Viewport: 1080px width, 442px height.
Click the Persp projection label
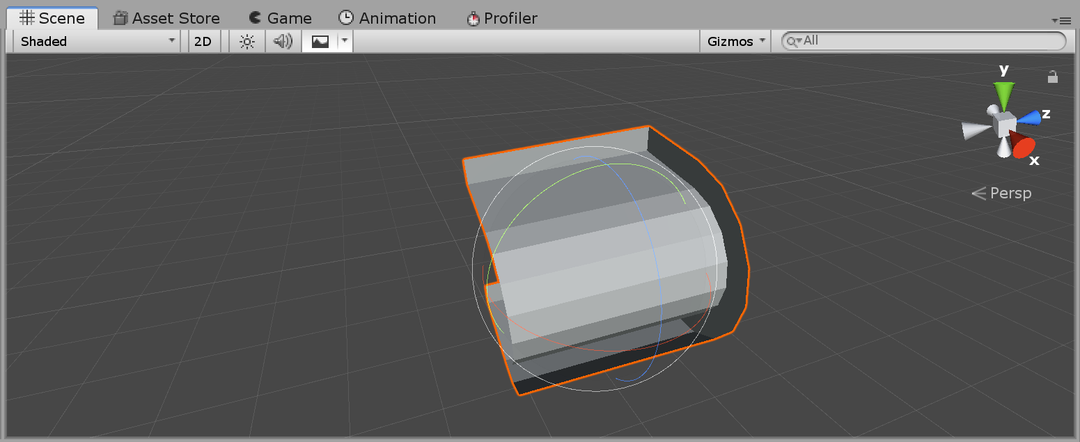[1002, 194]
